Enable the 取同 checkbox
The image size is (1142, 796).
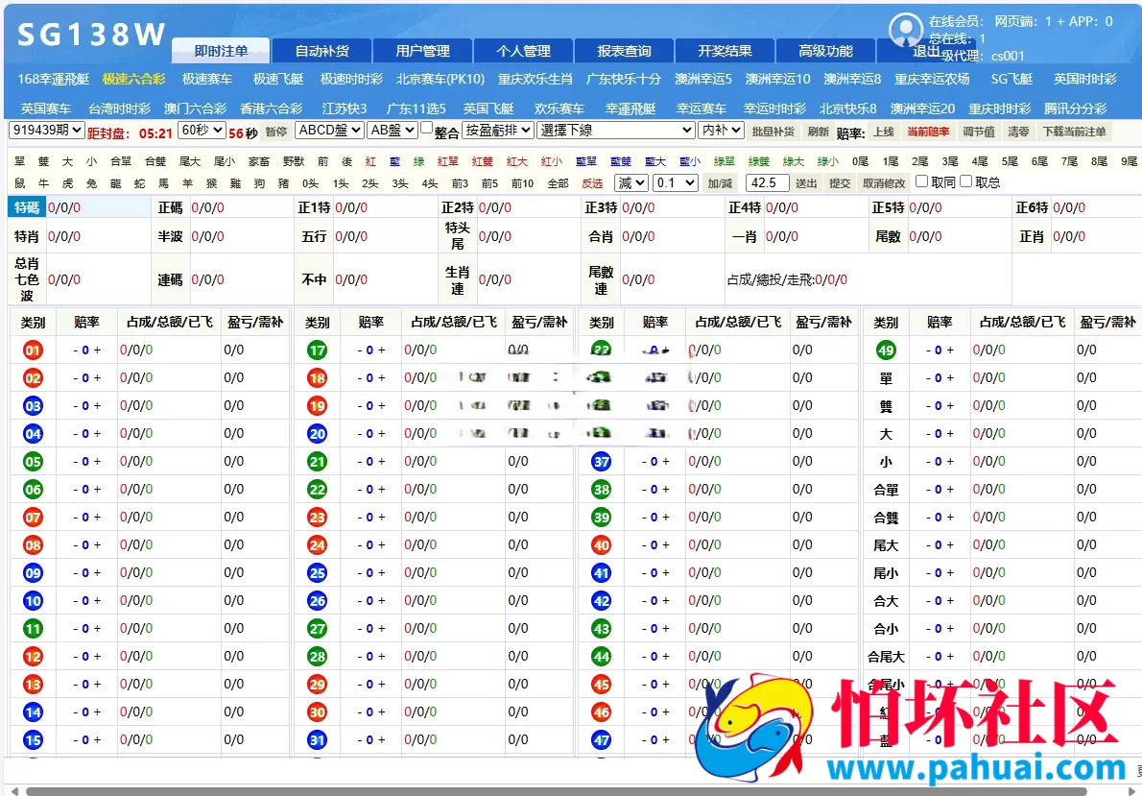921,181
